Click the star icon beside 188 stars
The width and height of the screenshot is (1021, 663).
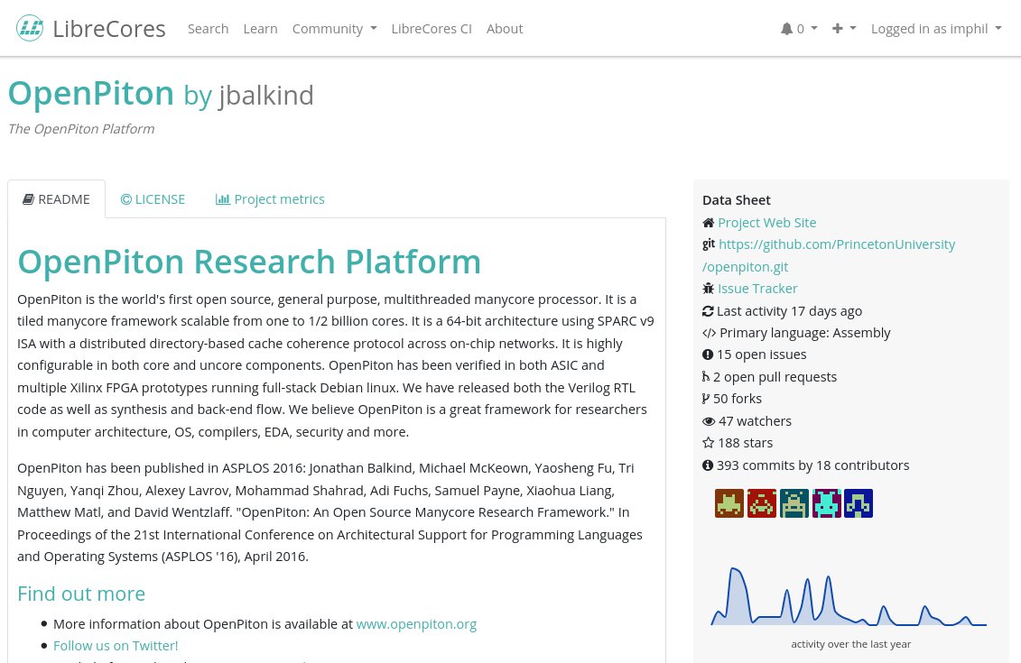pos(709,442)
